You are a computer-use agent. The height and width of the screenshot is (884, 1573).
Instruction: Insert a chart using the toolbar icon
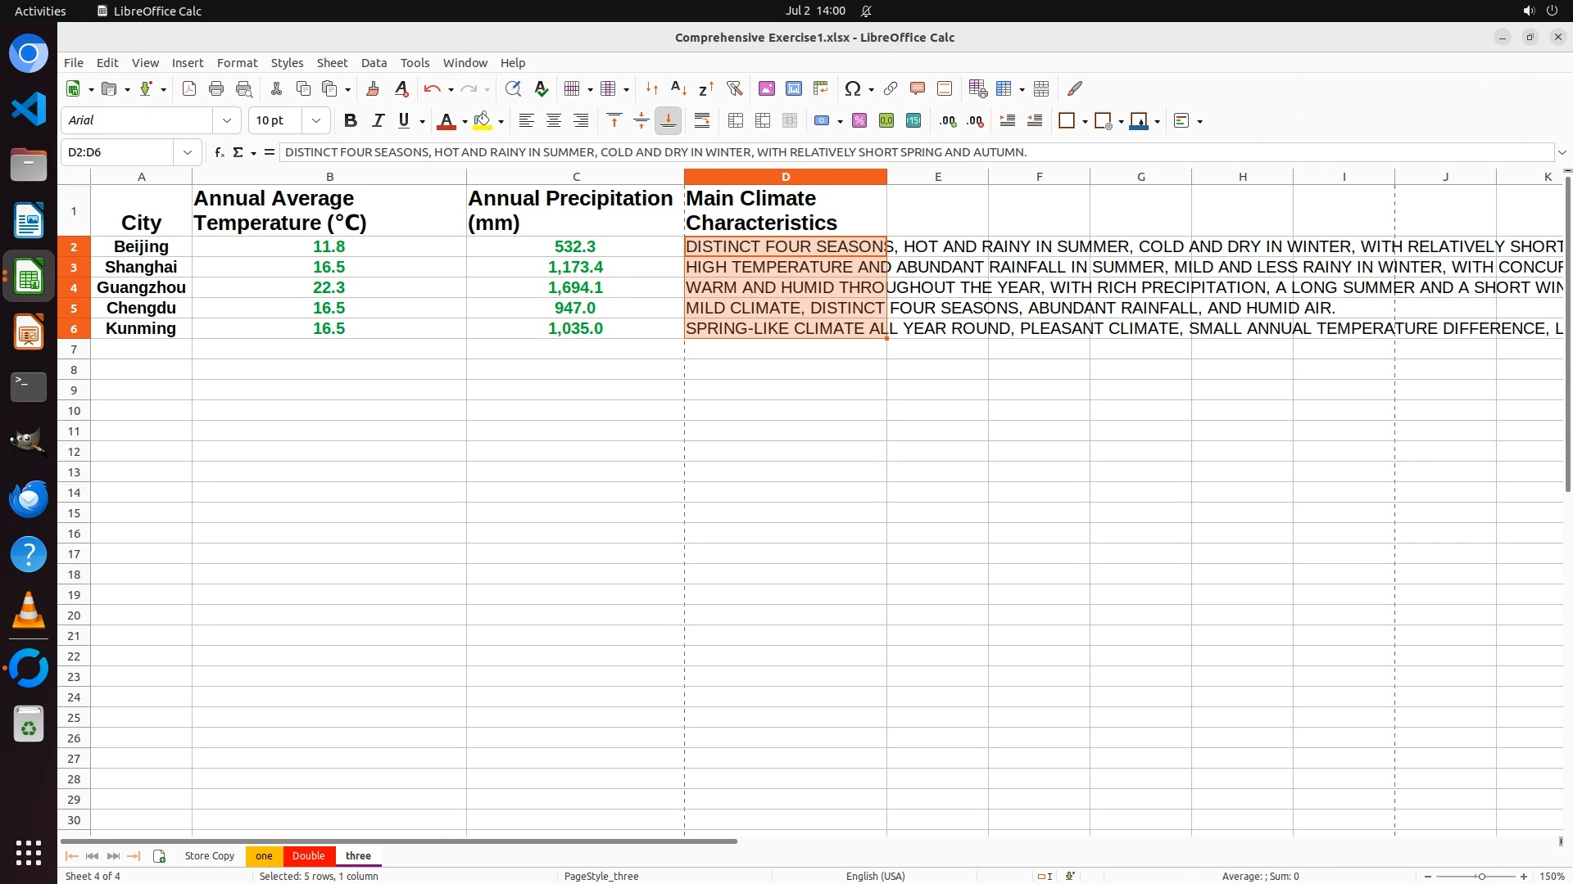[793, 88]
